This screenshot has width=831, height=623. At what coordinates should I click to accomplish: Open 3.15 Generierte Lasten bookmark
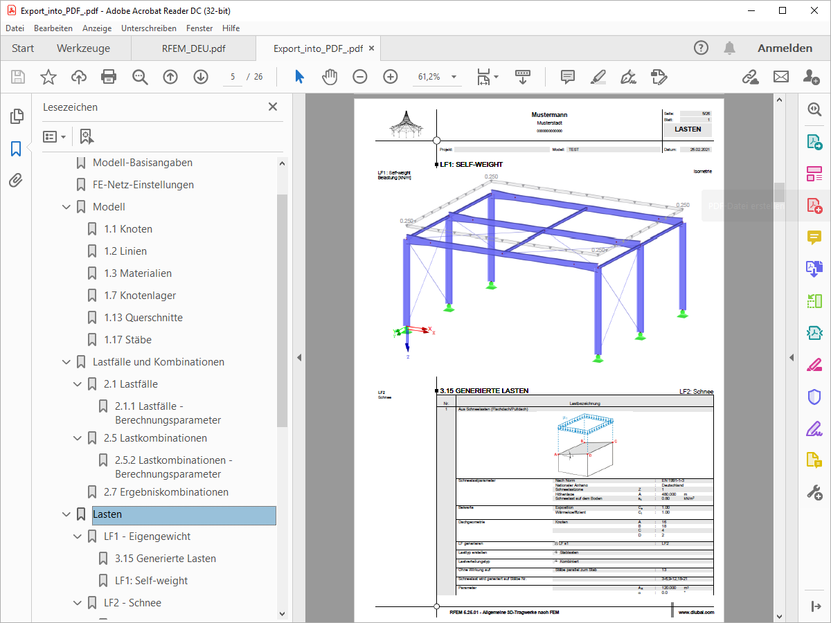(x=166, y=559)
